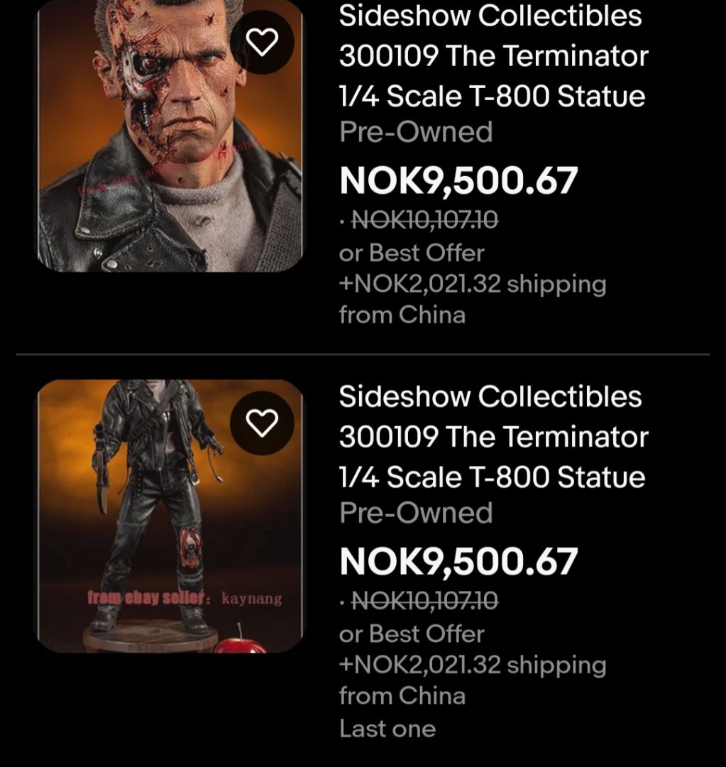This screenshot has width=726, height=767.
Task: Click the crossed-out NOK10,107.10 price on the face close-up listing
Action: pos(424,222)
